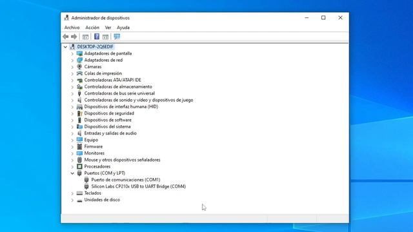413x232 pixels.
Task: Select Puerto de comunicaciones (COM1)
Action: pyautogui.click(x=126, y=180)
